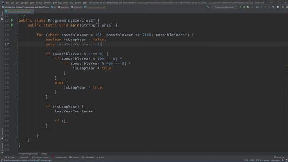288x162 pixels.
Task: Collapse the for loop fold marker
Action: (x=17, y=35)
